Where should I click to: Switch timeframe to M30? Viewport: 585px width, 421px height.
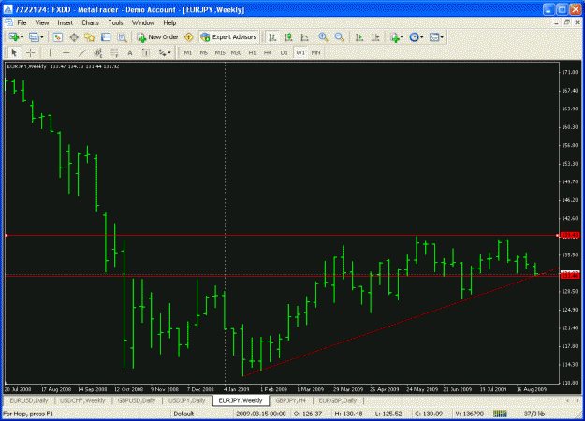(x=236, y=53)
